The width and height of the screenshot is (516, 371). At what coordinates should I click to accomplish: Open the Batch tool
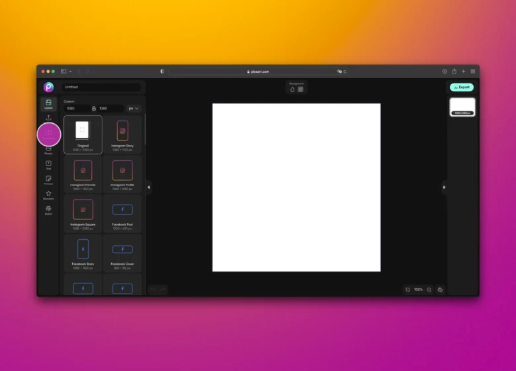(x=48, y=209)
